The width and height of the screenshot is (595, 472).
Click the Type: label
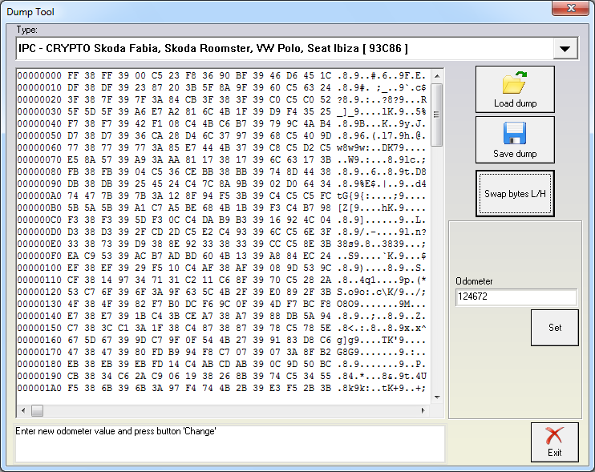point(27,30)
